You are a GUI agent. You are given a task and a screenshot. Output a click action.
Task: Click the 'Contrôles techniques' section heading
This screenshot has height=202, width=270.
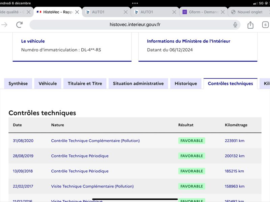[x=42, y=113]
